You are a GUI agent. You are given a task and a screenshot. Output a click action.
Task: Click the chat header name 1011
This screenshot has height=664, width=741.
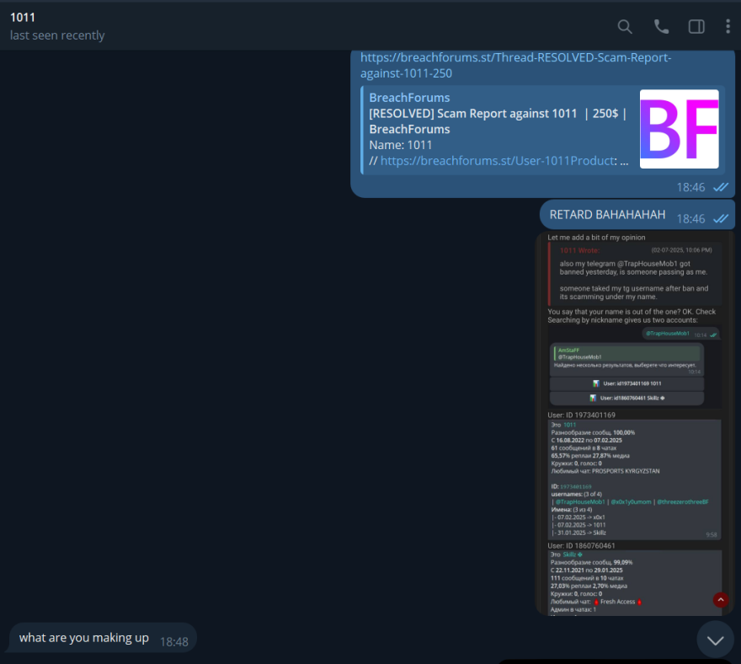[x=23, y=18]
